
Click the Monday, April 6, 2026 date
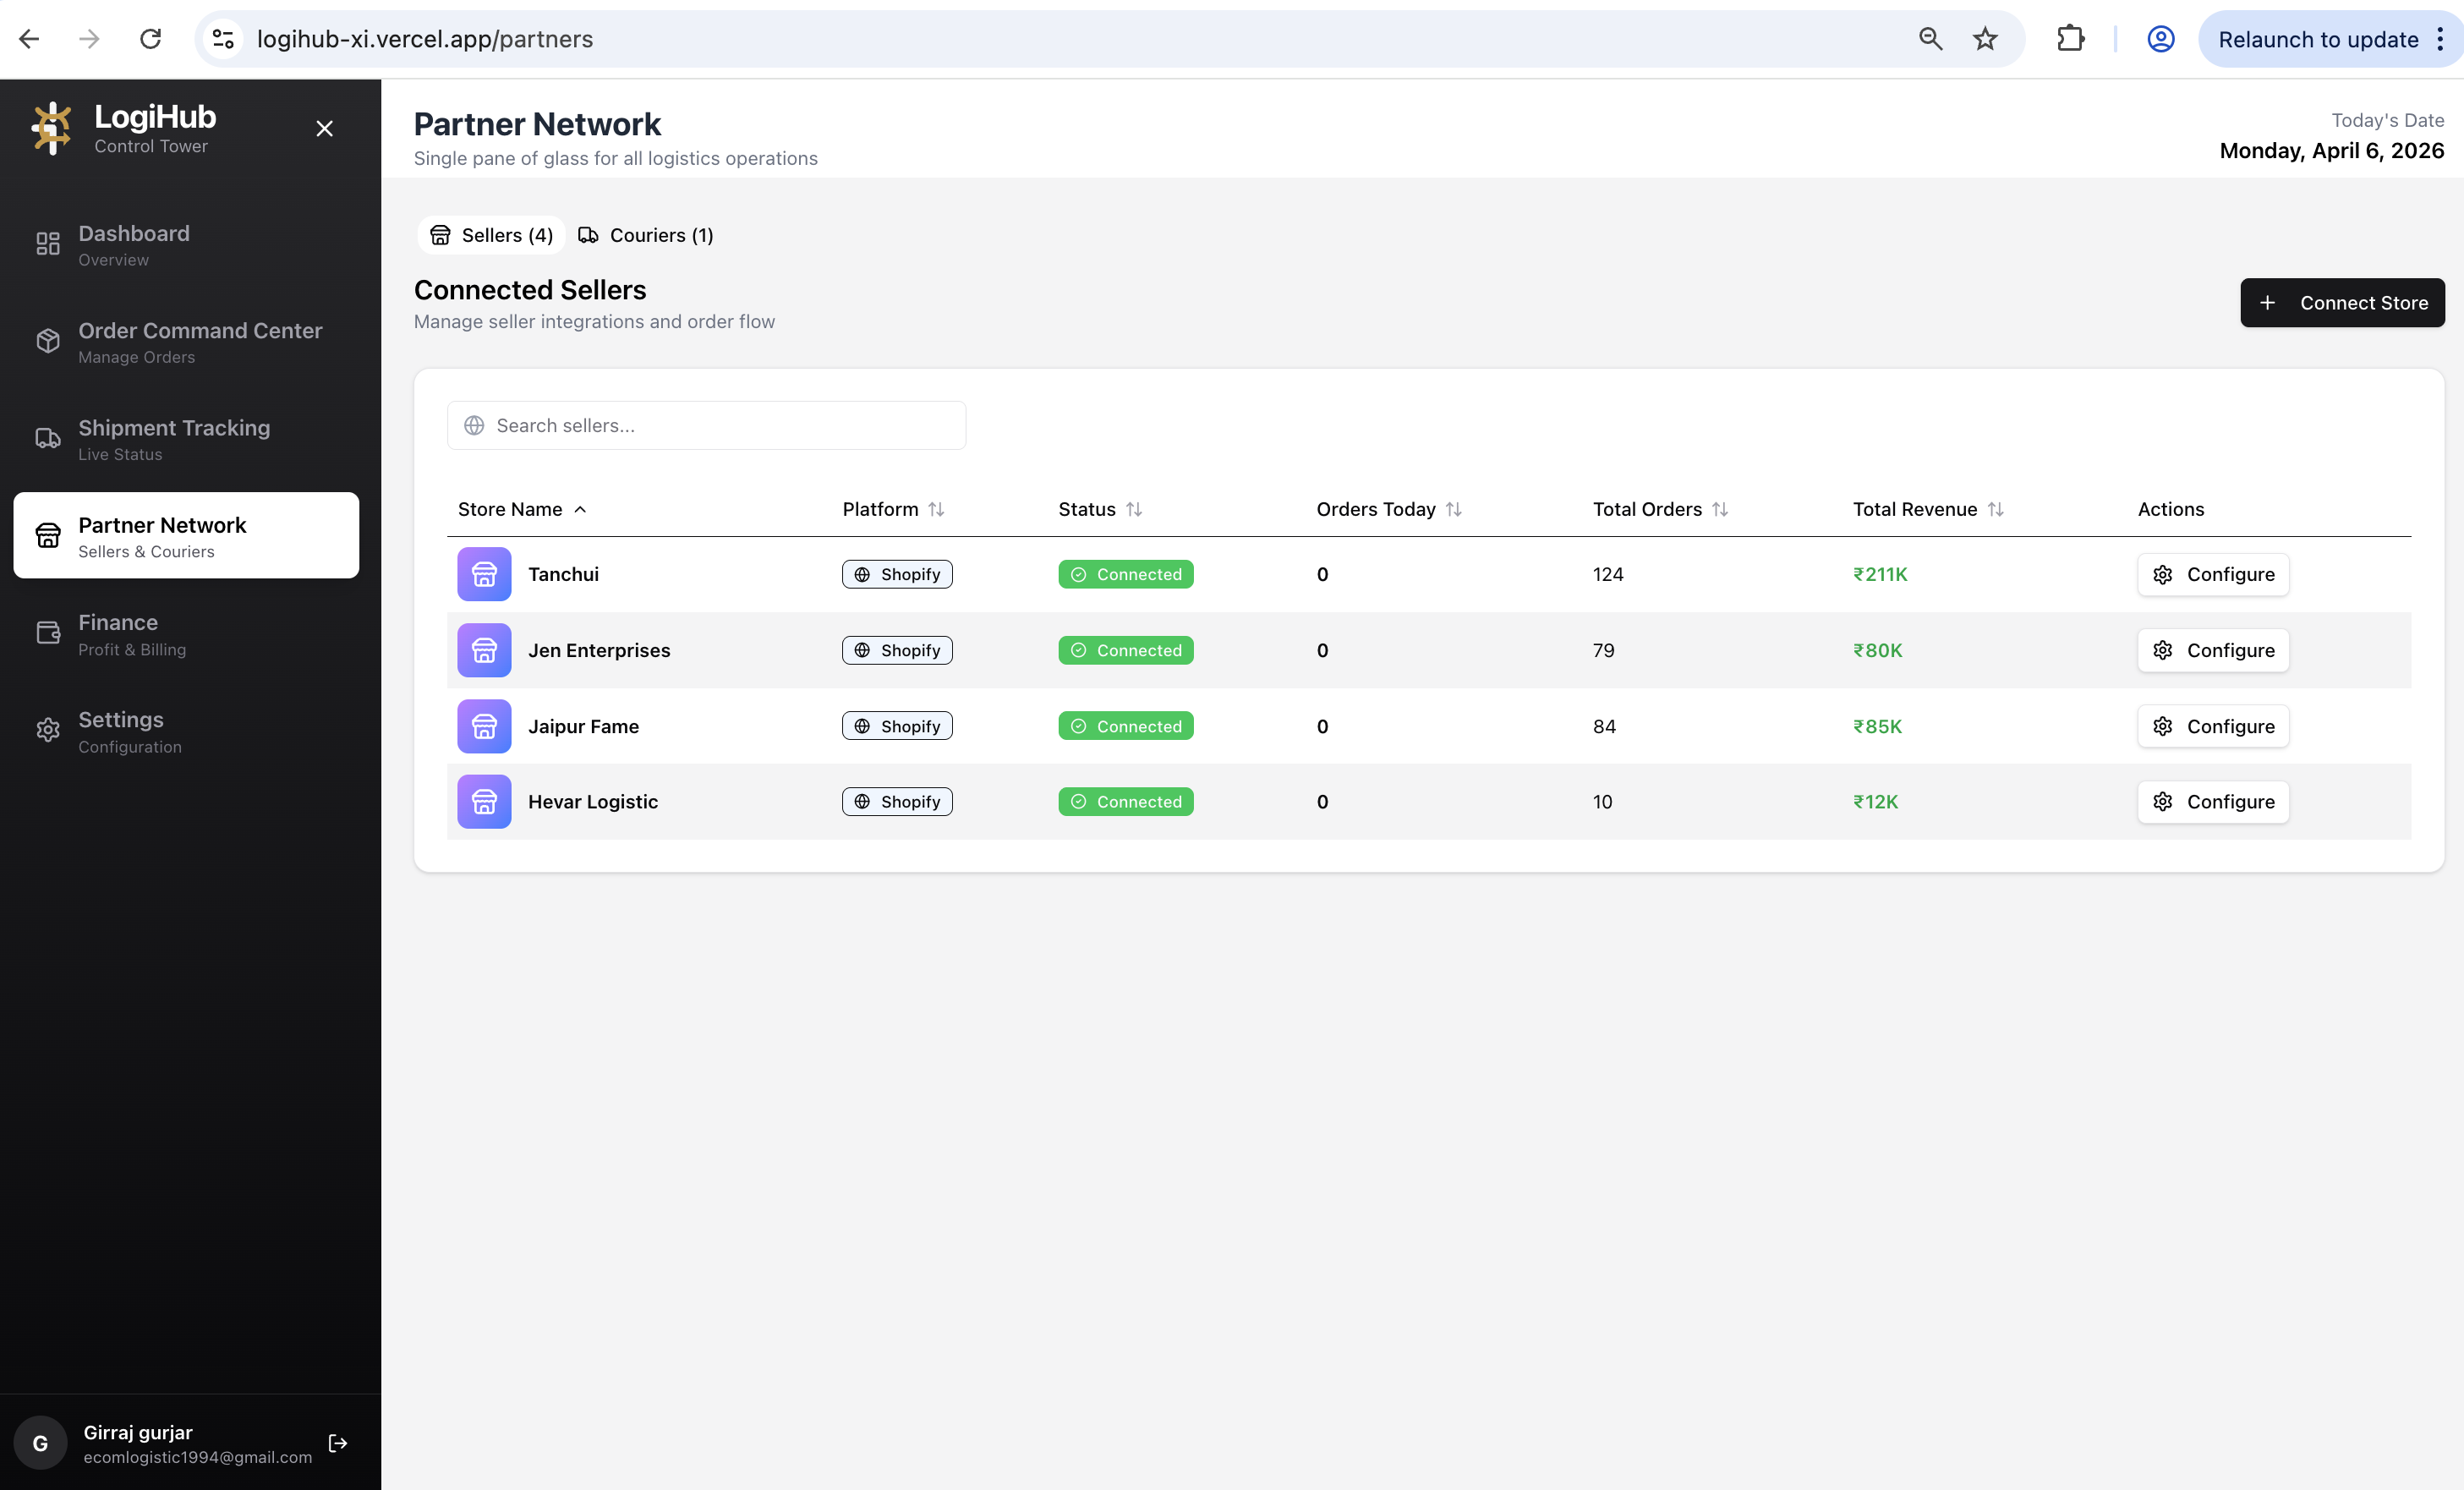pyautogui.click(x=2331, y=150)
